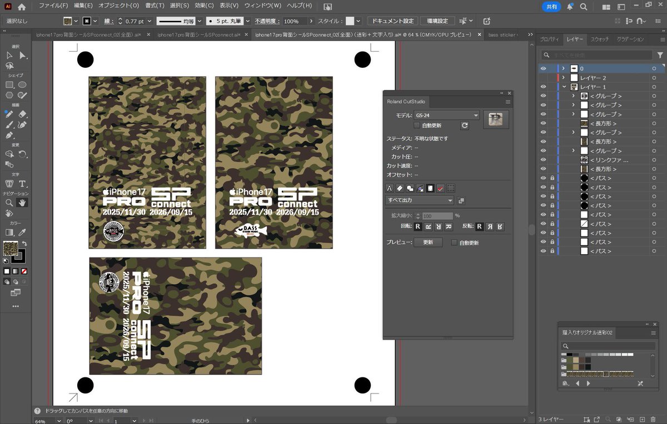Collapse the レイヤー 1 layer
Viewport: 667px width, 424px height.
pos(564,87)
